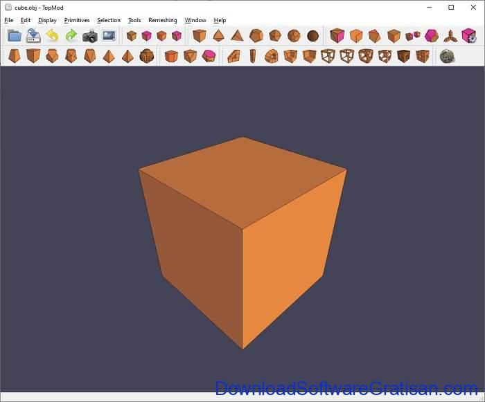Click the picture frame viewport capture icon

point(109,35)
